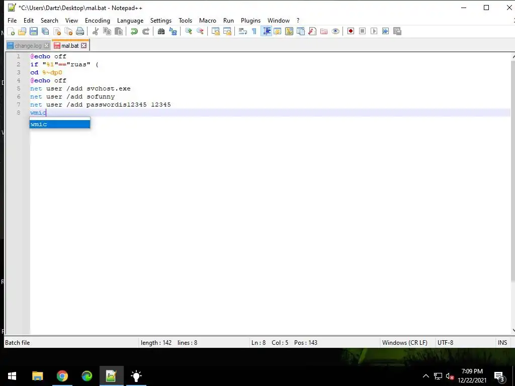Open the View menu
This screenshot has width=515, height=386.
[x=71, y=20]
